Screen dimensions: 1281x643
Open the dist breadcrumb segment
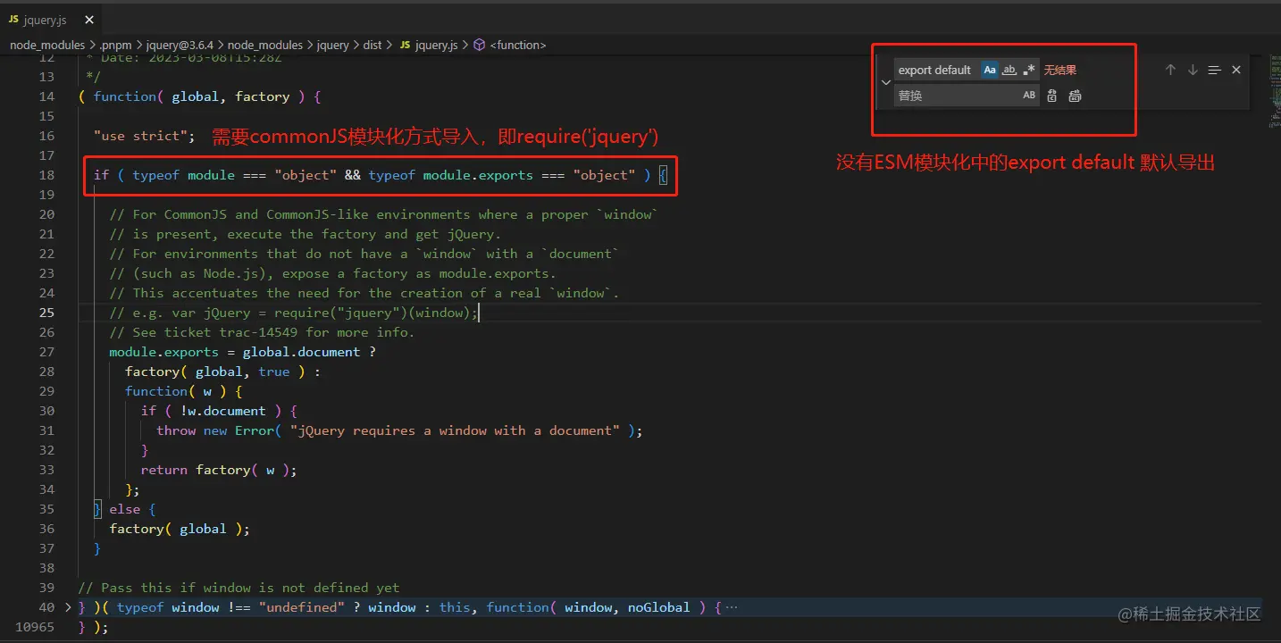tap(373, 45)
